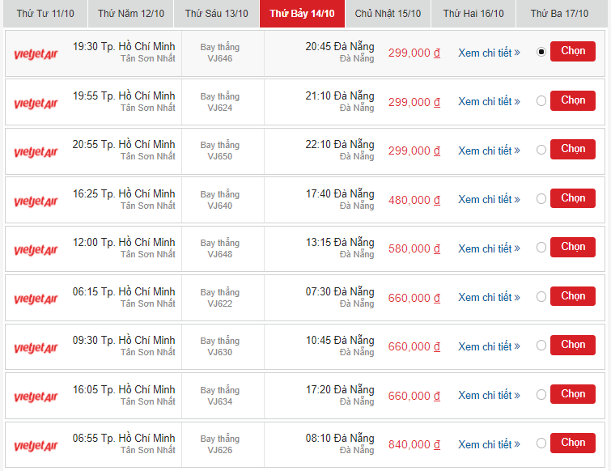Go to the Thứ Tư 11/10 tab
Image resolution: width=611 pixels, height=471 pixels.
pos(45,14)
